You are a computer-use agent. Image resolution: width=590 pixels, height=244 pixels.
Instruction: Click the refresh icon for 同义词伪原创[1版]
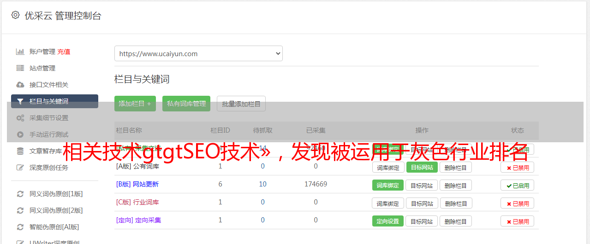20,194
